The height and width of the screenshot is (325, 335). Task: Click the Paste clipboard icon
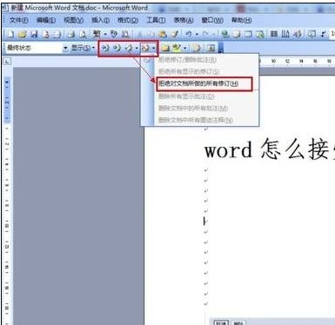pyautogui.click(x=163, y=35)
